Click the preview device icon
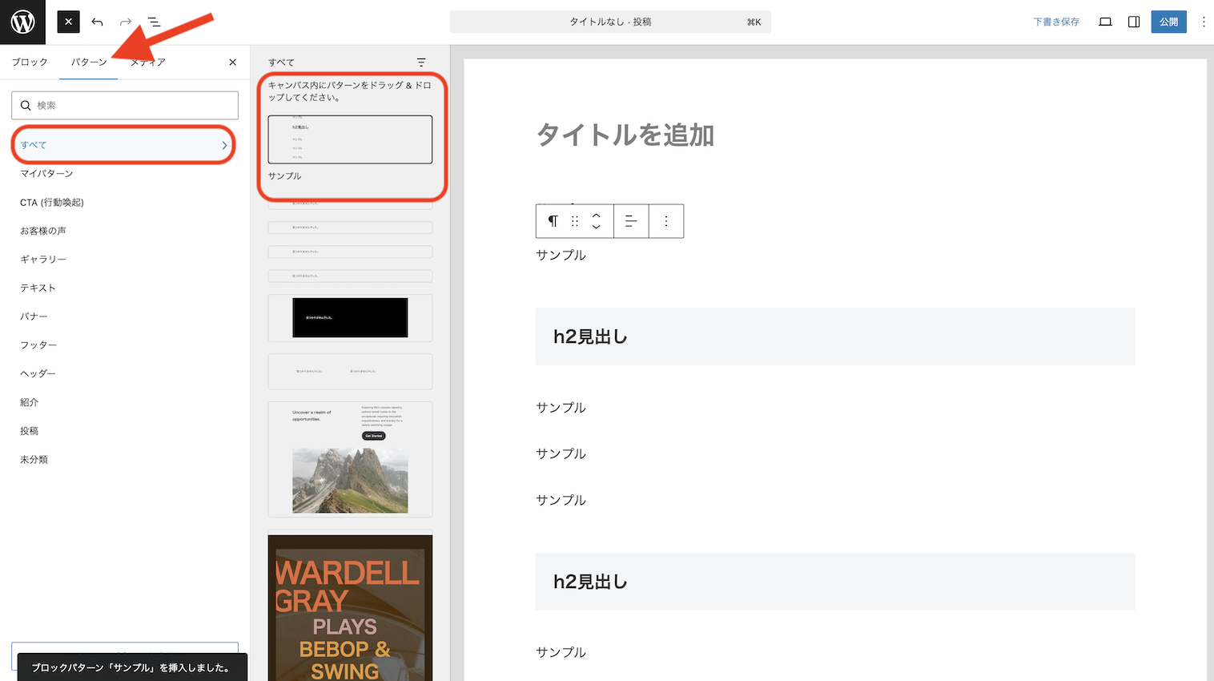The width and height of the screenshot is (1214, 681). 1105,22
